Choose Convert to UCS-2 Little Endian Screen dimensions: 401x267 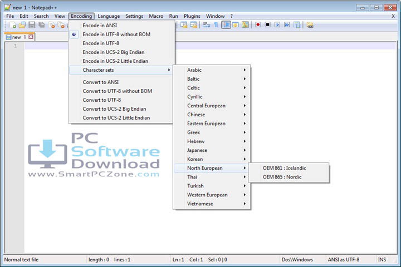[121, 118]
